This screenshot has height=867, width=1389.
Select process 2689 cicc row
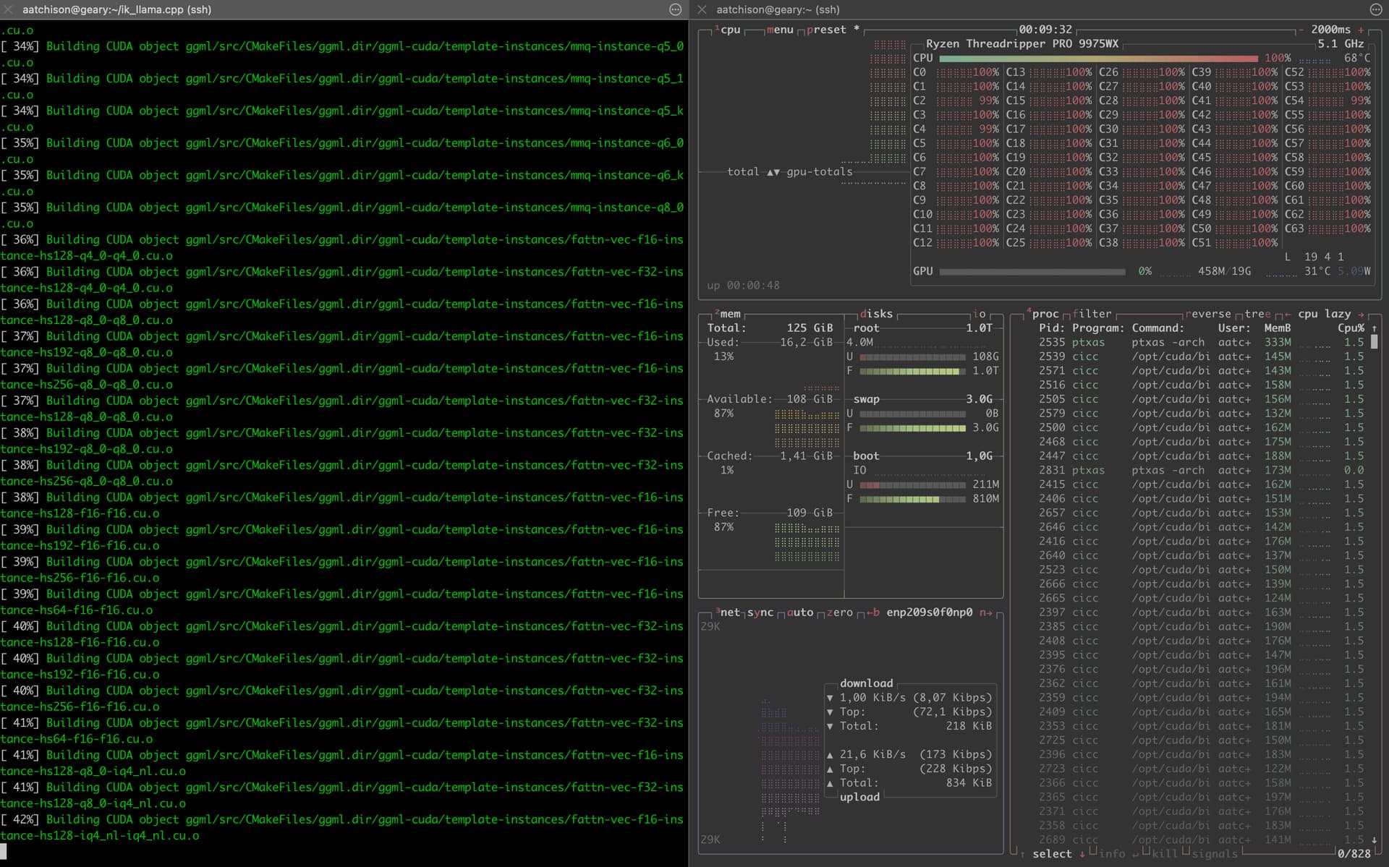tap(1201, 840)
